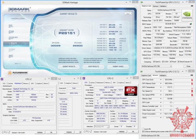Click the Specification field with AMD FX-8350 Eight-Core
196x139 pixels.
113,98
